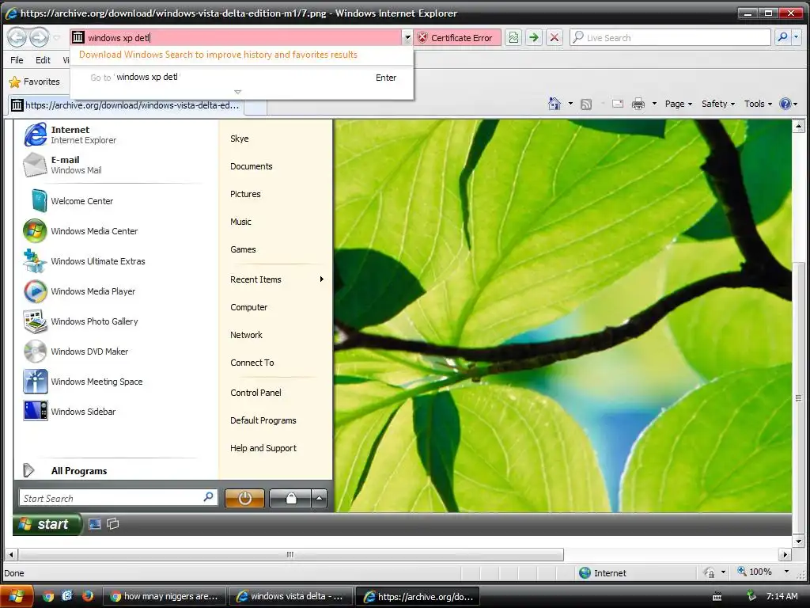Click the green Go arrow button

pos(534,38)
